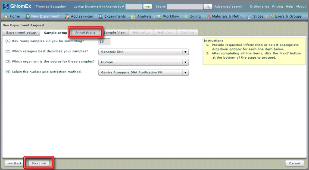Open the Help link

[x=289, y=6]
